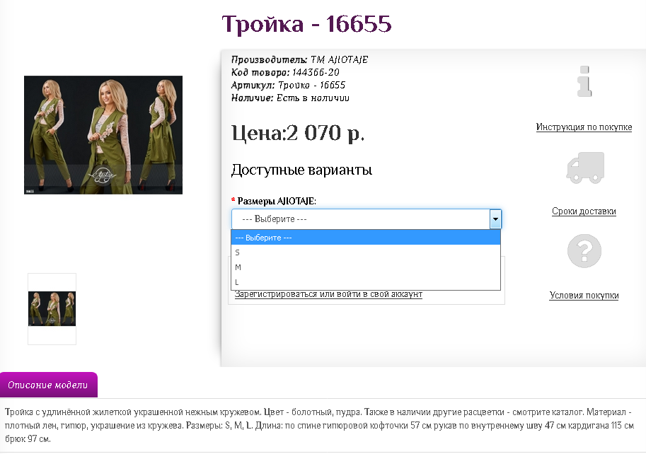Click the info icon above purchase instructions
The height and width of the screenshot is (454, 646).
584,81
